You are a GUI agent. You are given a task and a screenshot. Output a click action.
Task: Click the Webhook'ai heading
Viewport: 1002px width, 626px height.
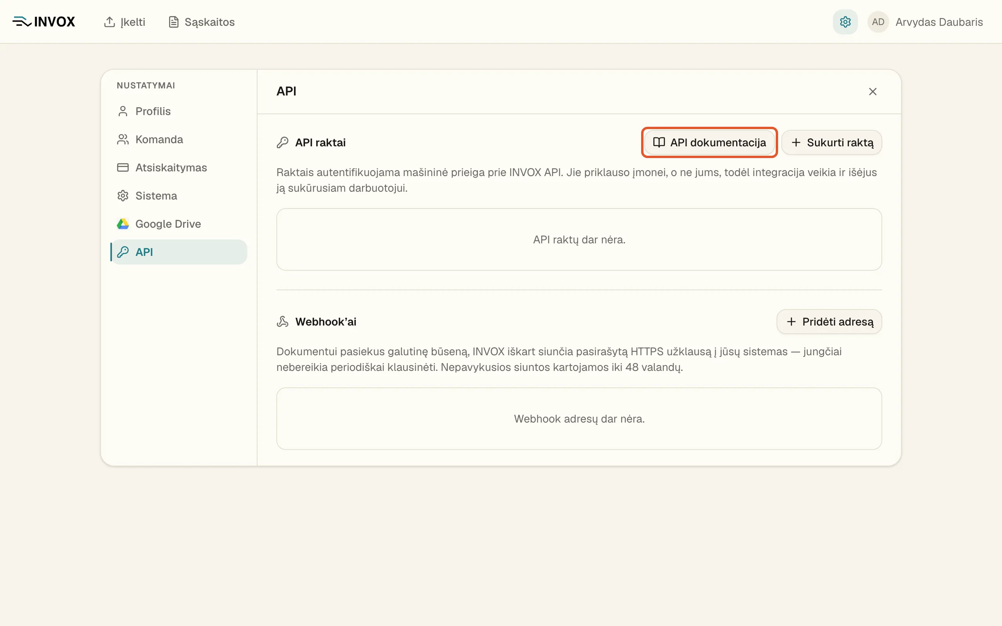(x=325, y=322)
